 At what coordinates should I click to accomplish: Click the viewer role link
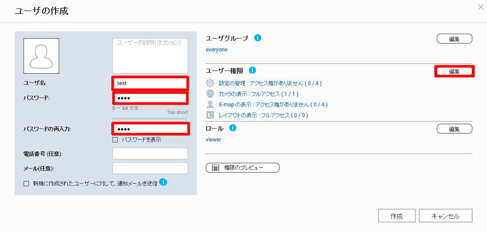(213, 140)
